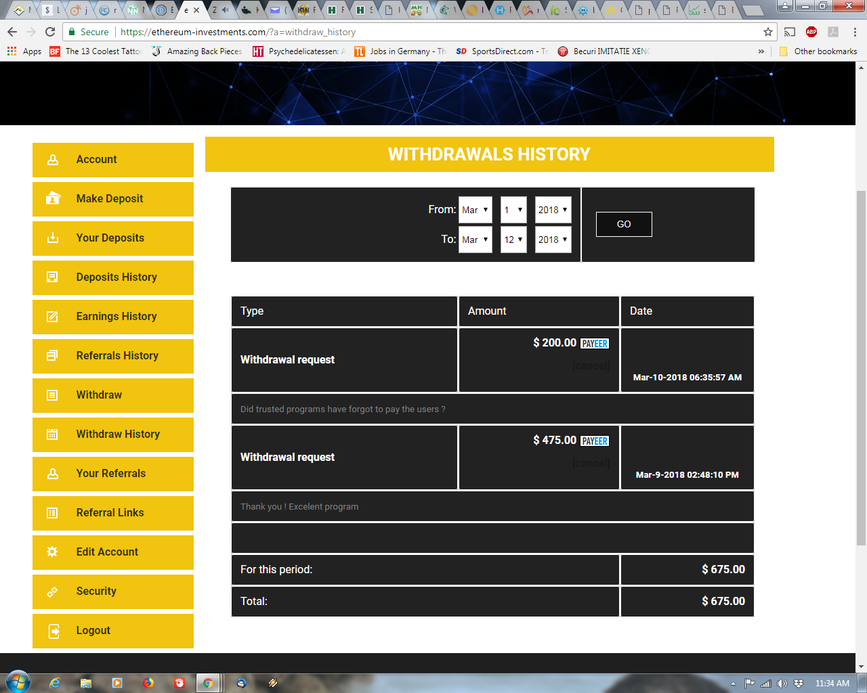Go to Referral Links menu item

point(110,513)
